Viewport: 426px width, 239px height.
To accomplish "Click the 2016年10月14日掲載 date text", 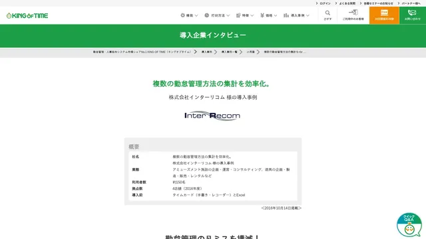I will click(282, 208).
